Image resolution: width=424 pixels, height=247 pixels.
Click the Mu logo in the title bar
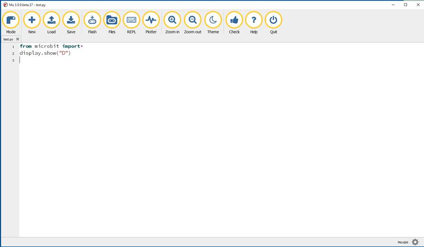tap(5, 5)
